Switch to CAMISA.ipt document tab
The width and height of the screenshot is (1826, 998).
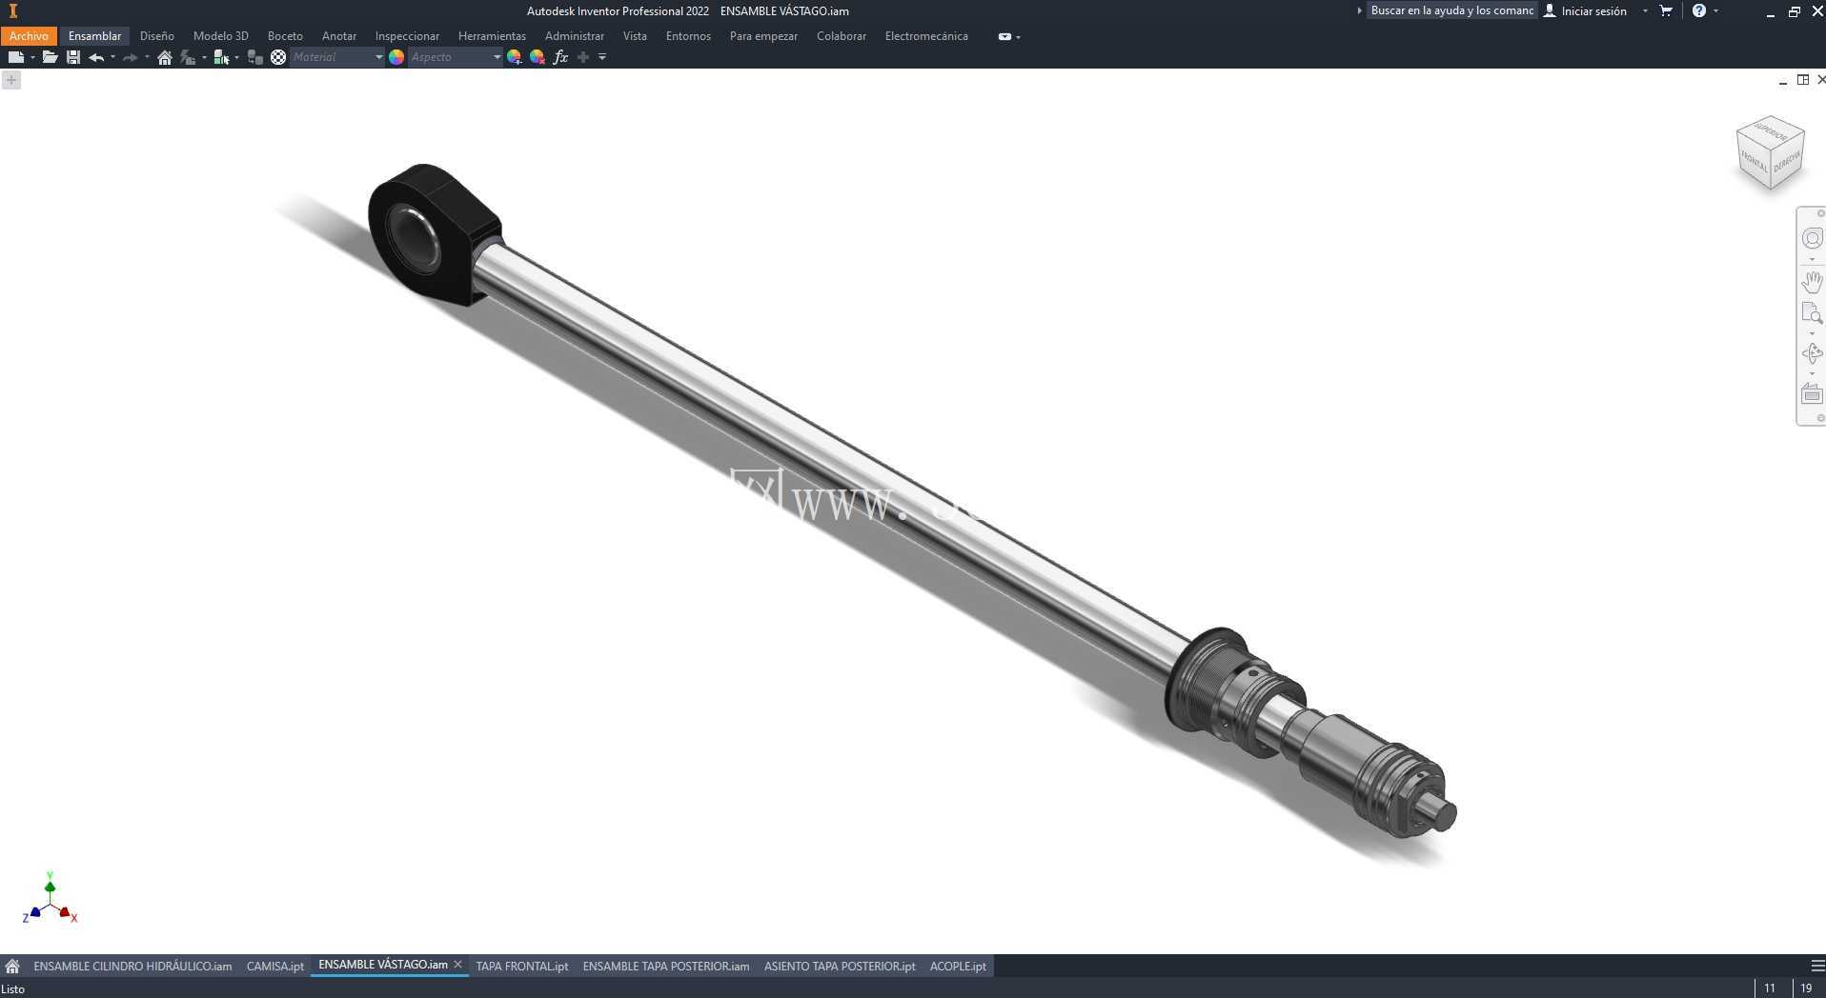274,966
